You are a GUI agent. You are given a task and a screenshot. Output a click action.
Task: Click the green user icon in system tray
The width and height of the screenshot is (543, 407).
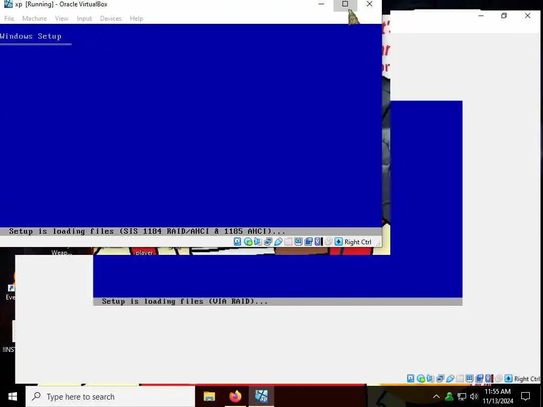(x=449, y=396)
